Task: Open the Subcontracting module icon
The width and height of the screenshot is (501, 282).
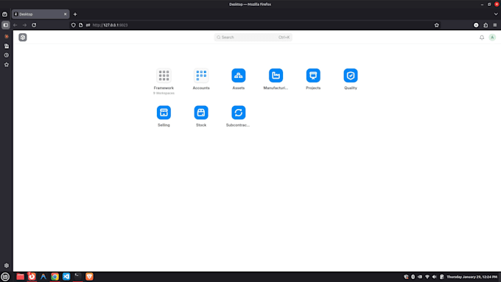Action: (x=239, y=113)
